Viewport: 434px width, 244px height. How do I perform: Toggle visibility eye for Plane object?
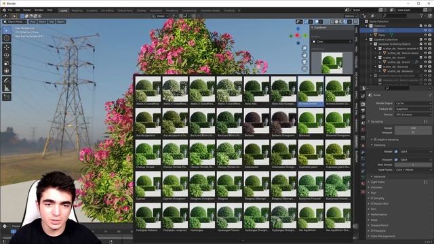tap(425, 35)
